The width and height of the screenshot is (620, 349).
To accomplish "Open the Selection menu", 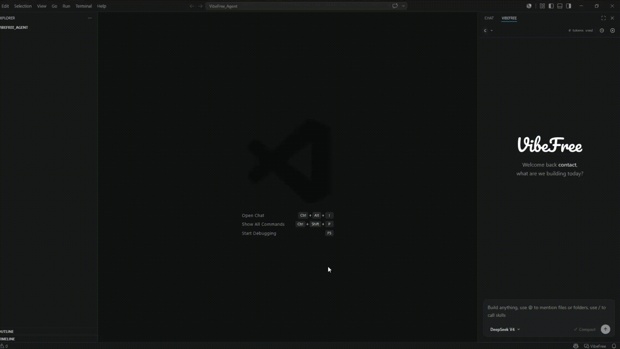I will click(x=23, y=6).
